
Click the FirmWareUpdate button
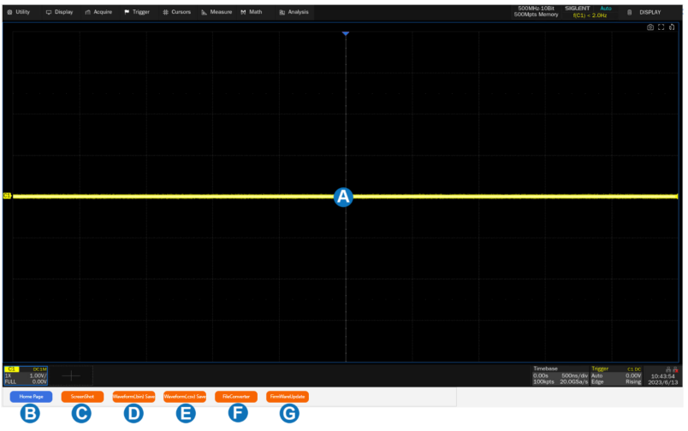click(x=288, y=397)
